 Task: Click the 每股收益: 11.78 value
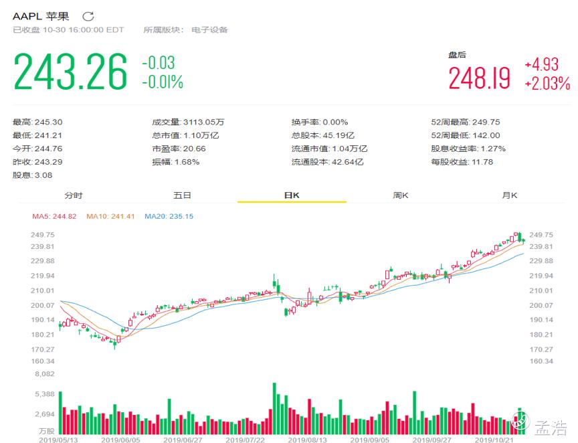point(462,162)
